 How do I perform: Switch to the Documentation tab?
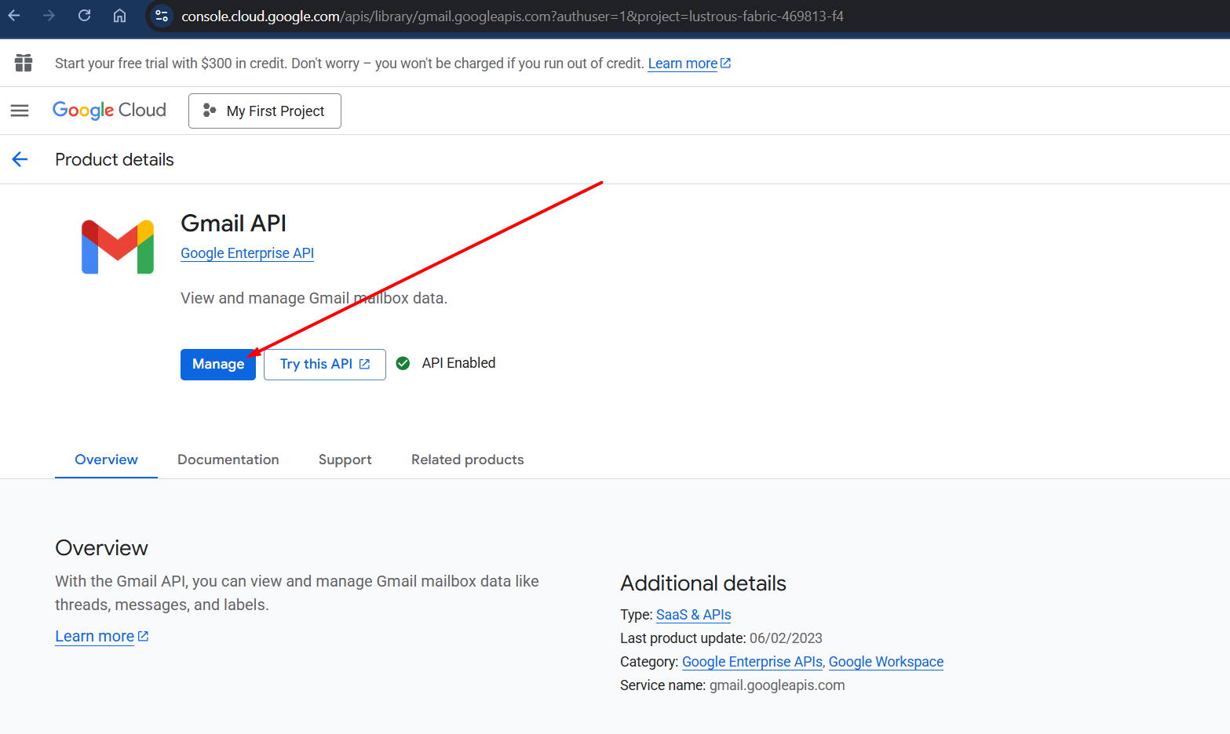point(228,460)
